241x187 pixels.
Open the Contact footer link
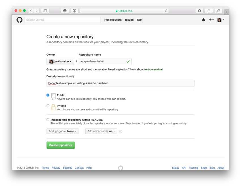point(79,168)
